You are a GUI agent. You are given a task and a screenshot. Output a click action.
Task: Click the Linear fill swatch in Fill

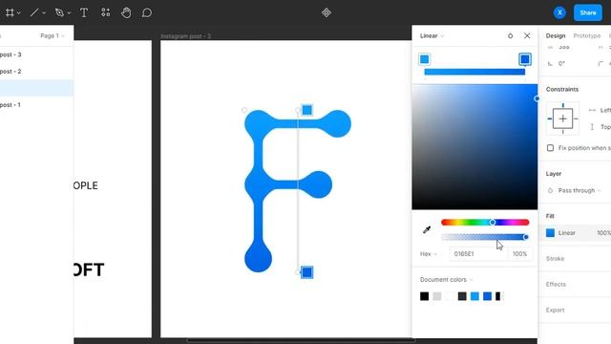click(x=550, y=233)
